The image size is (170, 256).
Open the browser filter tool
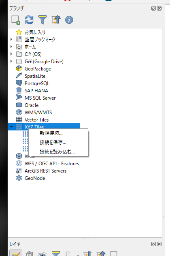pyautogui.click(x=42, y=20)
